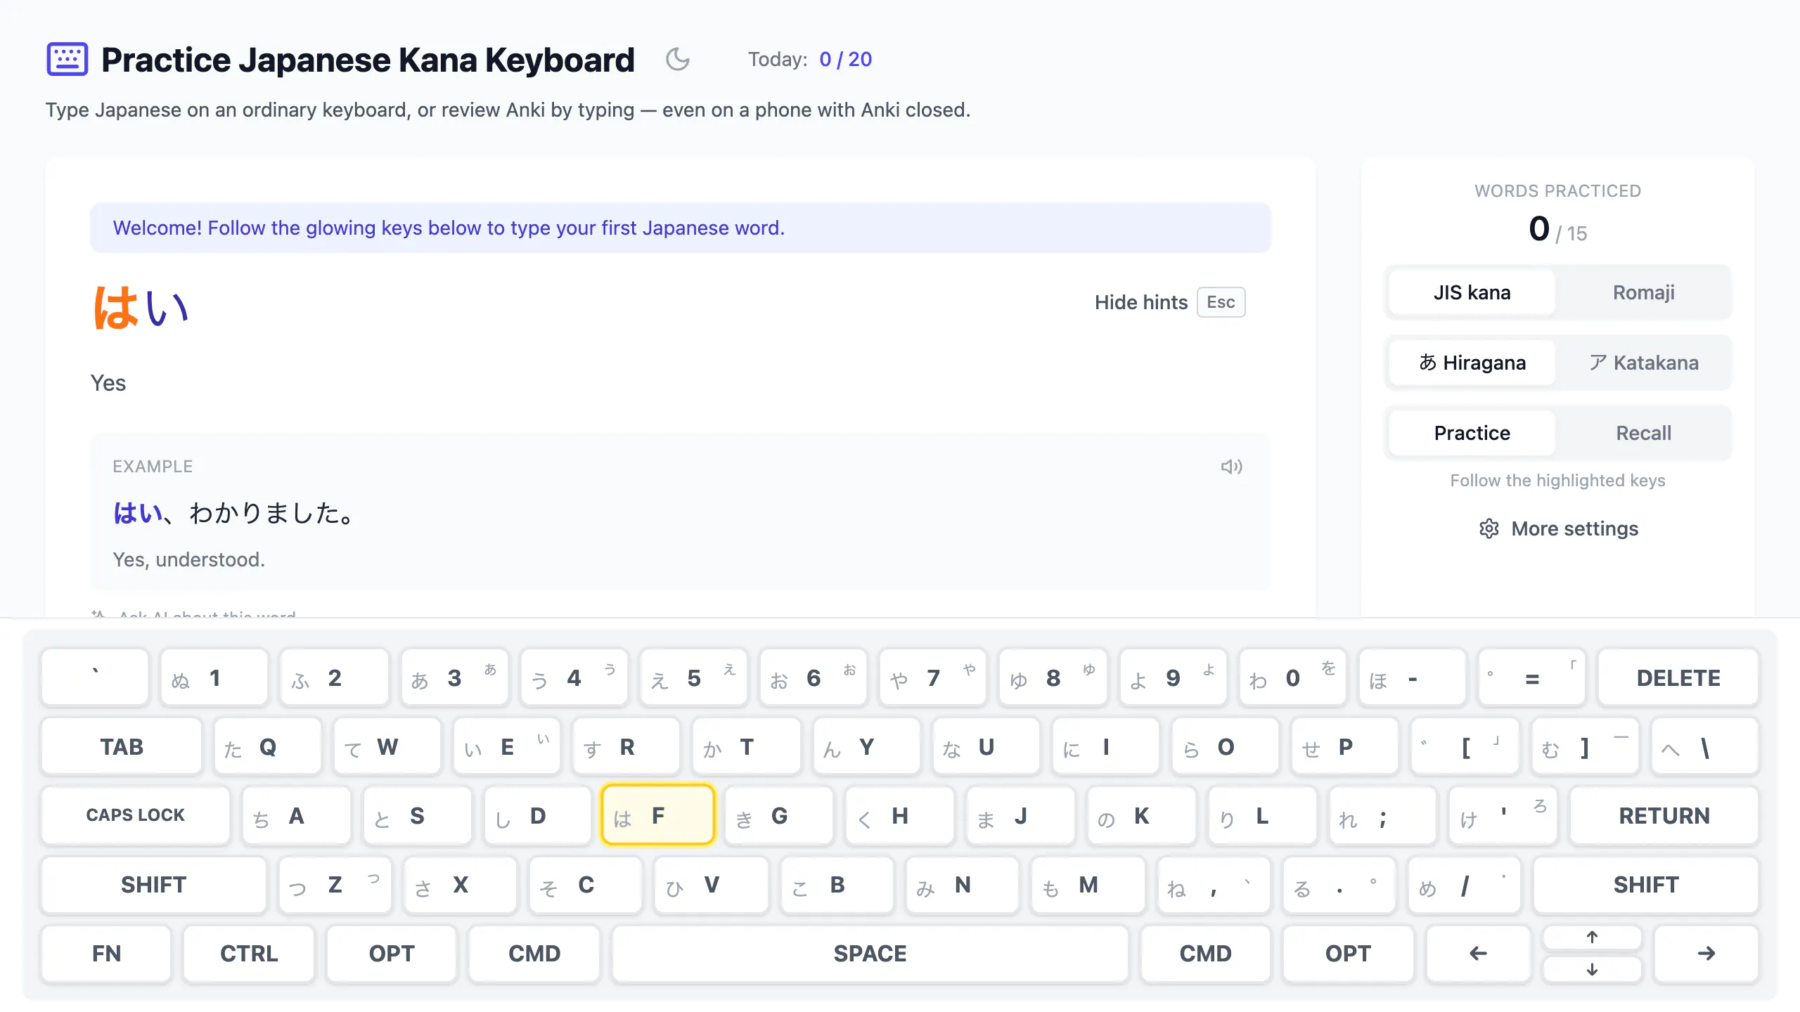Click the welcome message banner

[680, 228]
